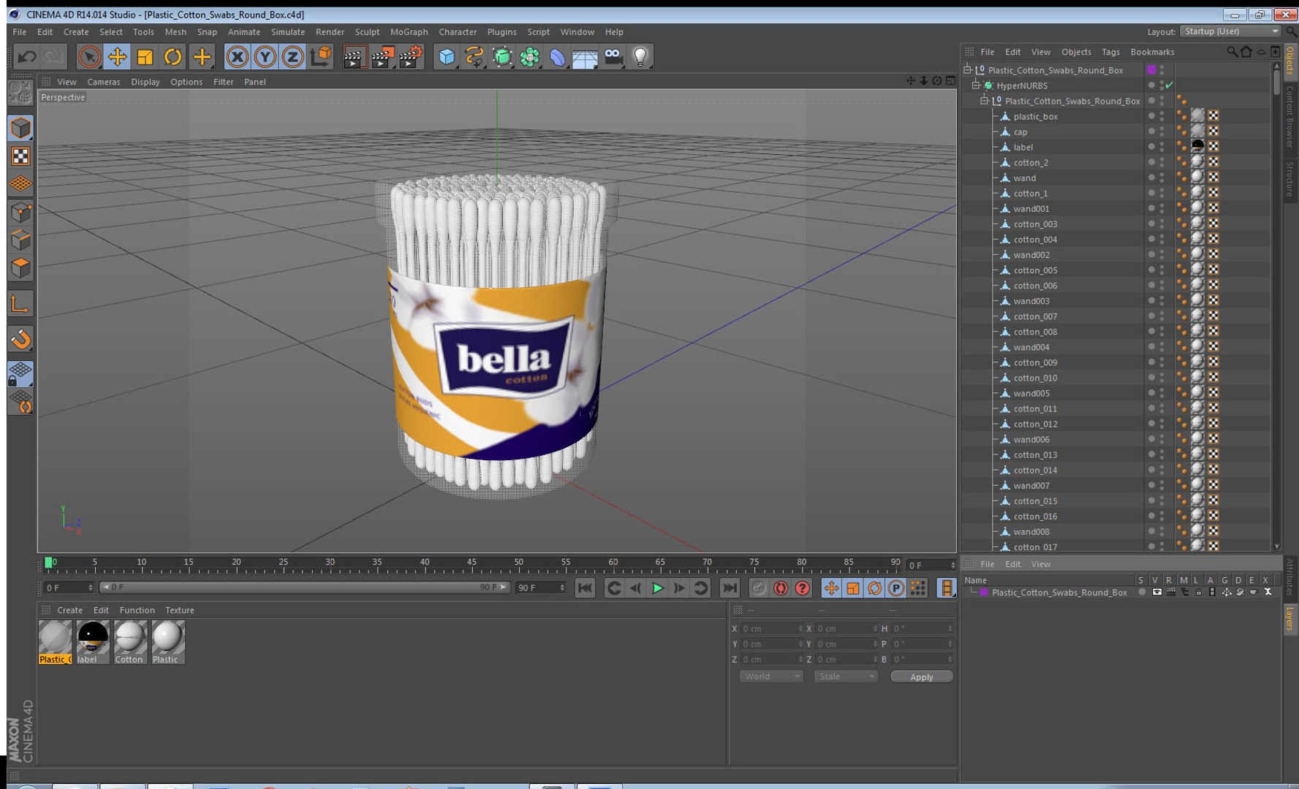Screen dimensions: 1299x789
Task: Add a camera object
Action: [613, 56]
